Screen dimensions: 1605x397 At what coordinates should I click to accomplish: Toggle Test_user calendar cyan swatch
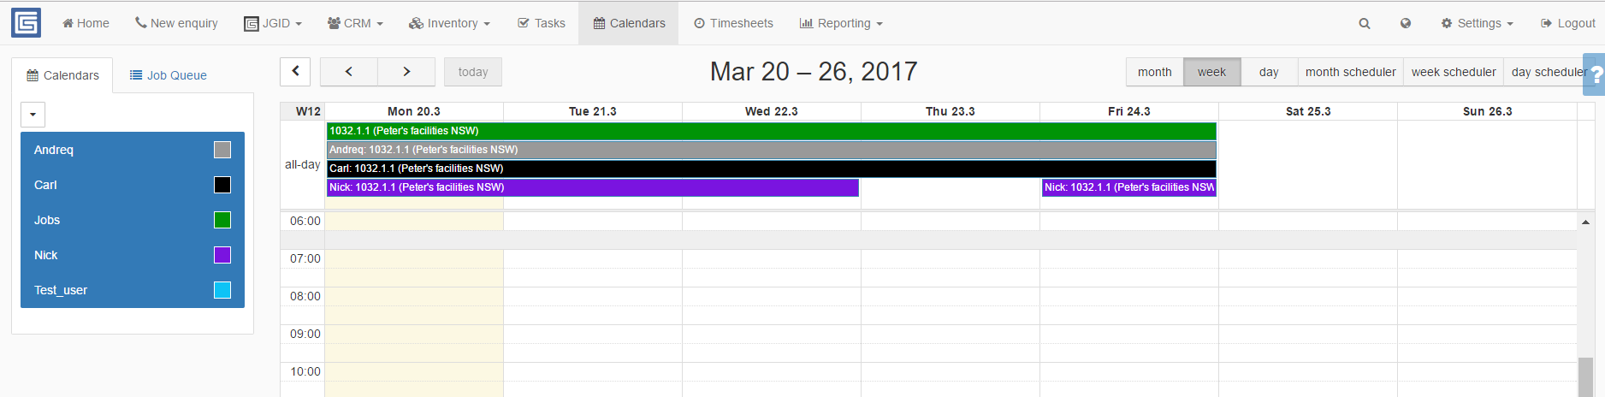222,290
